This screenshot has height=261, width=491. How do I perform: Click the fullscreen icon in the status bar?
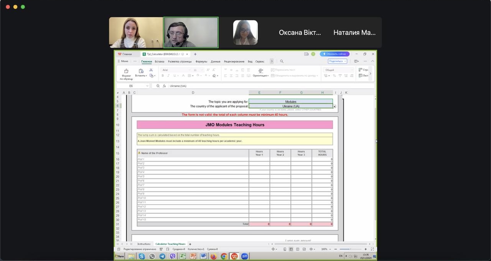(372, 249)
